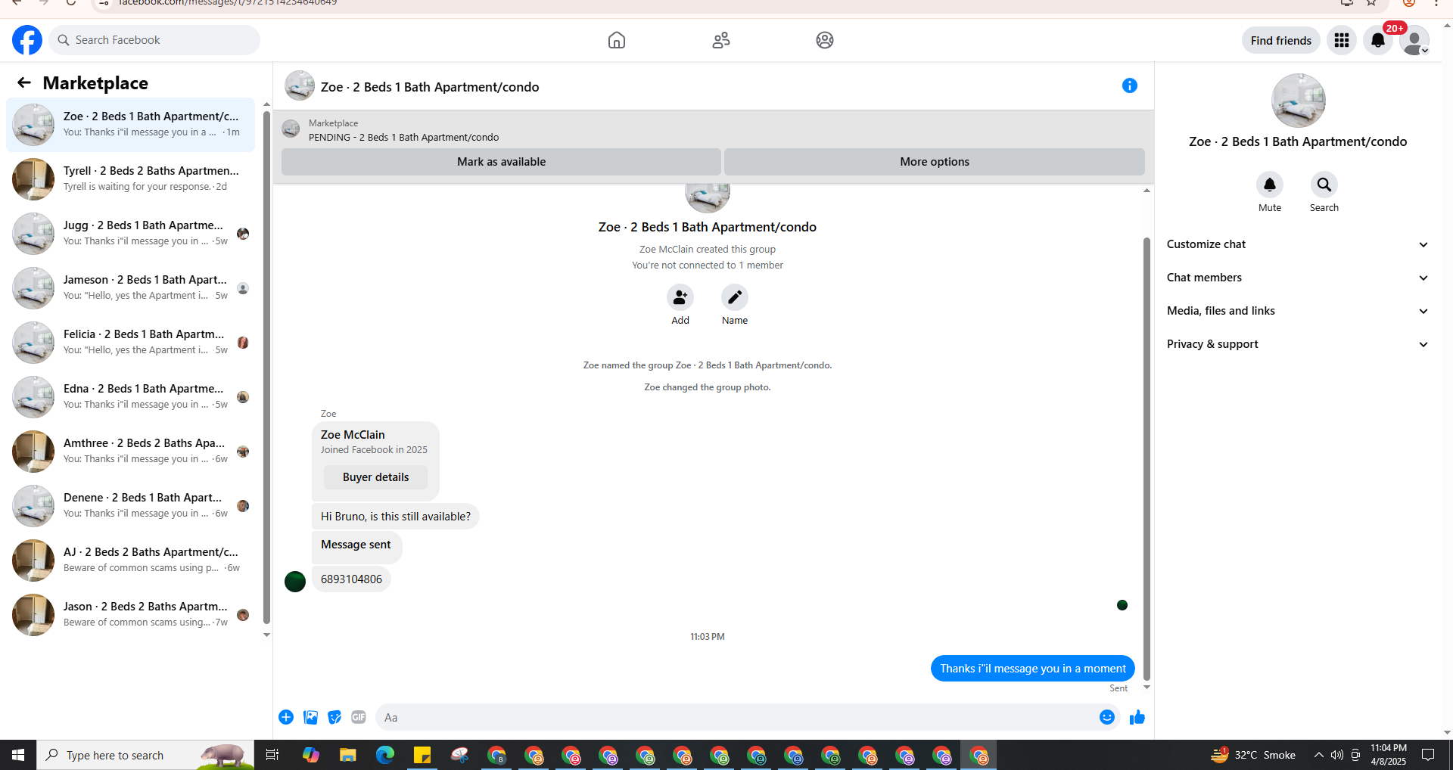Open Sticky Notes from taskbar
Image resolution: width=1453 pixels, height=770 pixels.
422,755
